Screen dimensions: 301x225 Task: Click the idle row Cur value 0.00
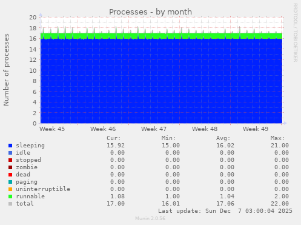coord(117,153)
